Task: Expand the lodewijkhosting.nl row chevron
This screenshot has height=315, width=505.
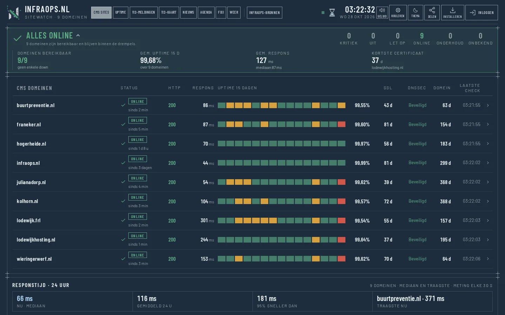Action: click(488, 240)
